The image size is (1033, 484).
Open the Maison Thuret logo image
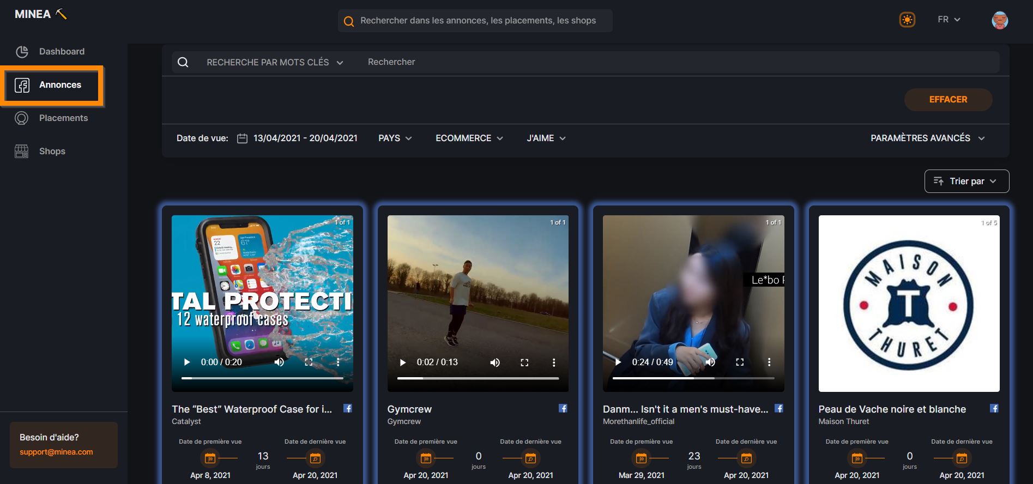[909, 304]
